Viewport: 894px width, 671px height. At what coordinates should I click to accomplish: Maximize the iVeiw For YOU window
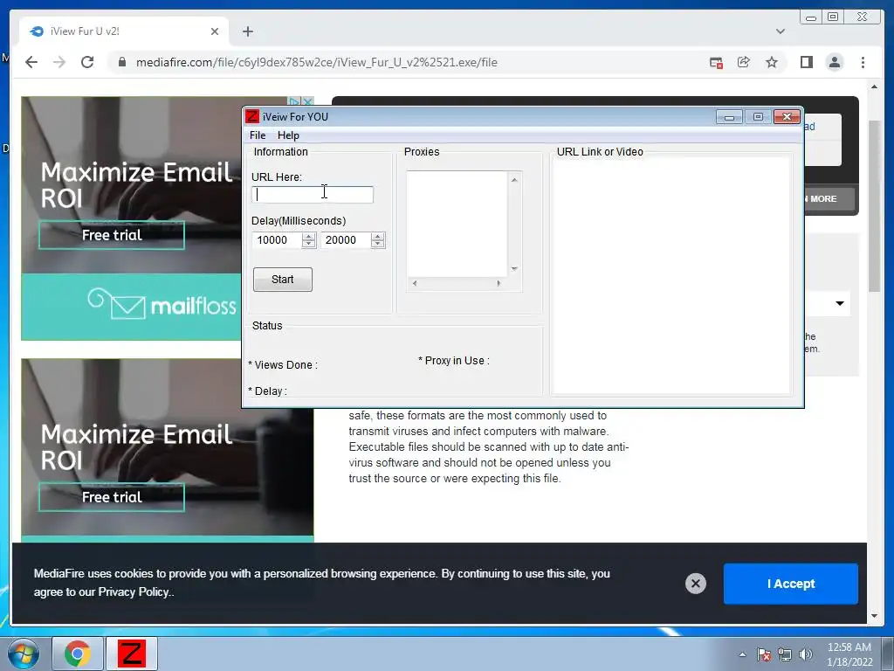coord(758,117)
